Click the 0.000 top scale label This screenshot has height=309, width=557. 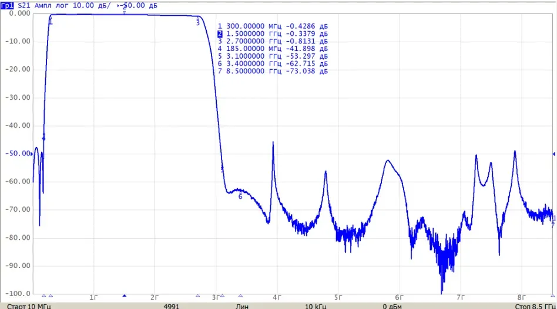coord(19,13)
